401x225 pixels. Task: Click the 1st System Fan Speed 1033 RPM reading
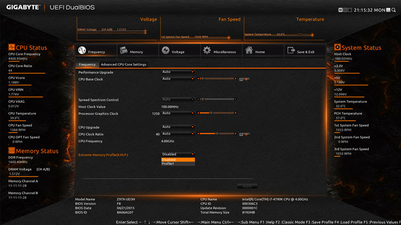click(343, 130)
